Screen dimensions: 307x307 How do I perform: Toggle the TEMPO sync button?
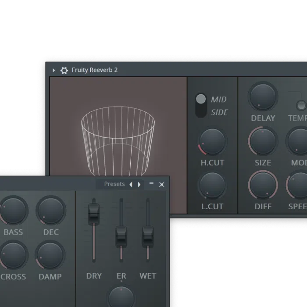coord(301,106)
